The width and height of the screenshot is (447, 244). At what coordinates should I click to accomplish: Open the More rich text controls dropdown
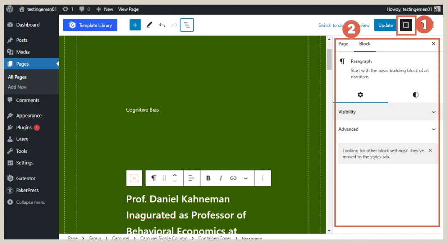[x=246, y=178]
